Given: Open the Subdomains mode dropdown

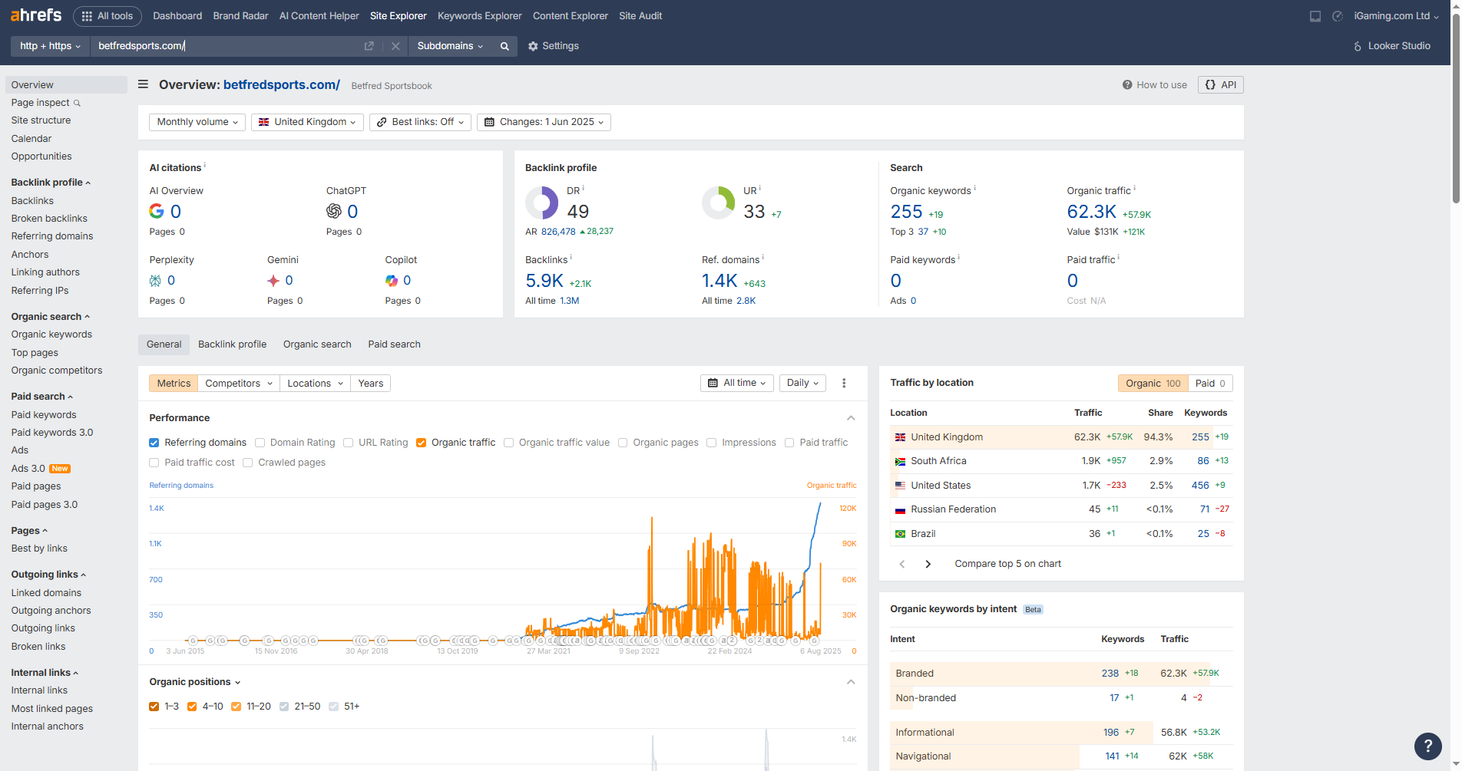Looking at the screenshot, I should tap(450, 46).
